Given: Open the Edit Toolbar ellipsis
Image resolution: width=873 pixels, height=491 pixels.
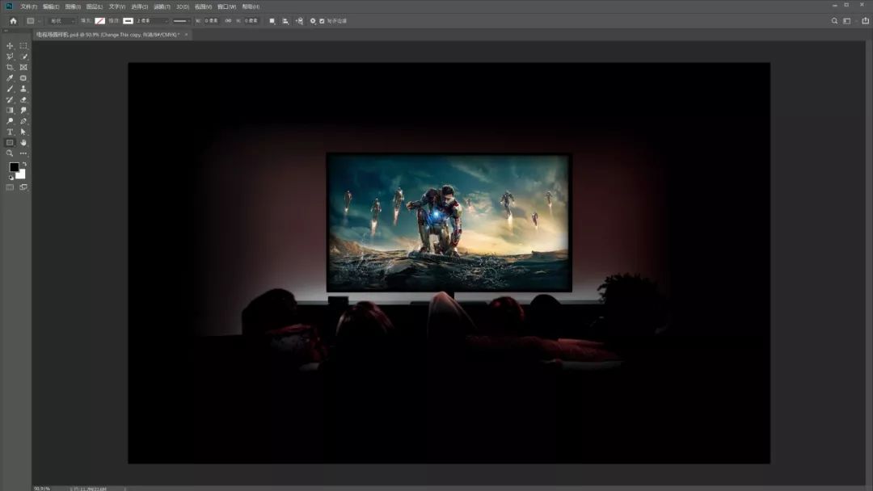Looking at the screenshot, I should tap(23, 153).
